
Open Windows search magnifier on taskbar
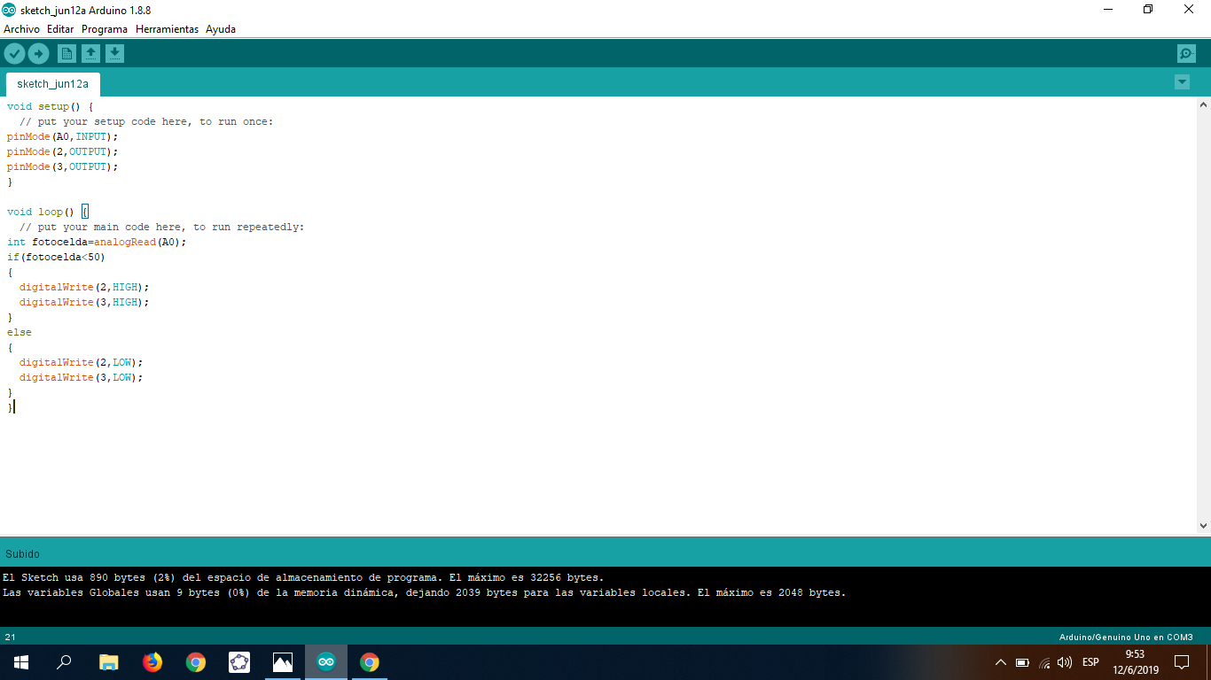tap(64, 662)
